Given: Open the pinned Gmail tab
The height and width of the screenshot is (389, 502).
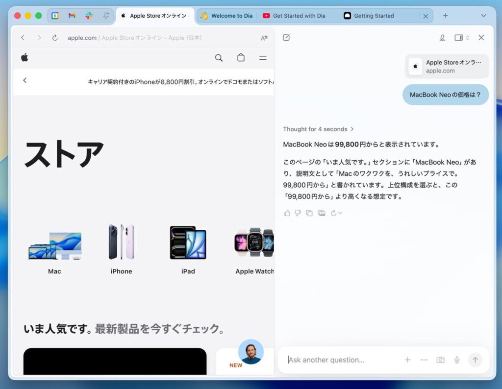Looking at the screenshot, I should point(72,16).
